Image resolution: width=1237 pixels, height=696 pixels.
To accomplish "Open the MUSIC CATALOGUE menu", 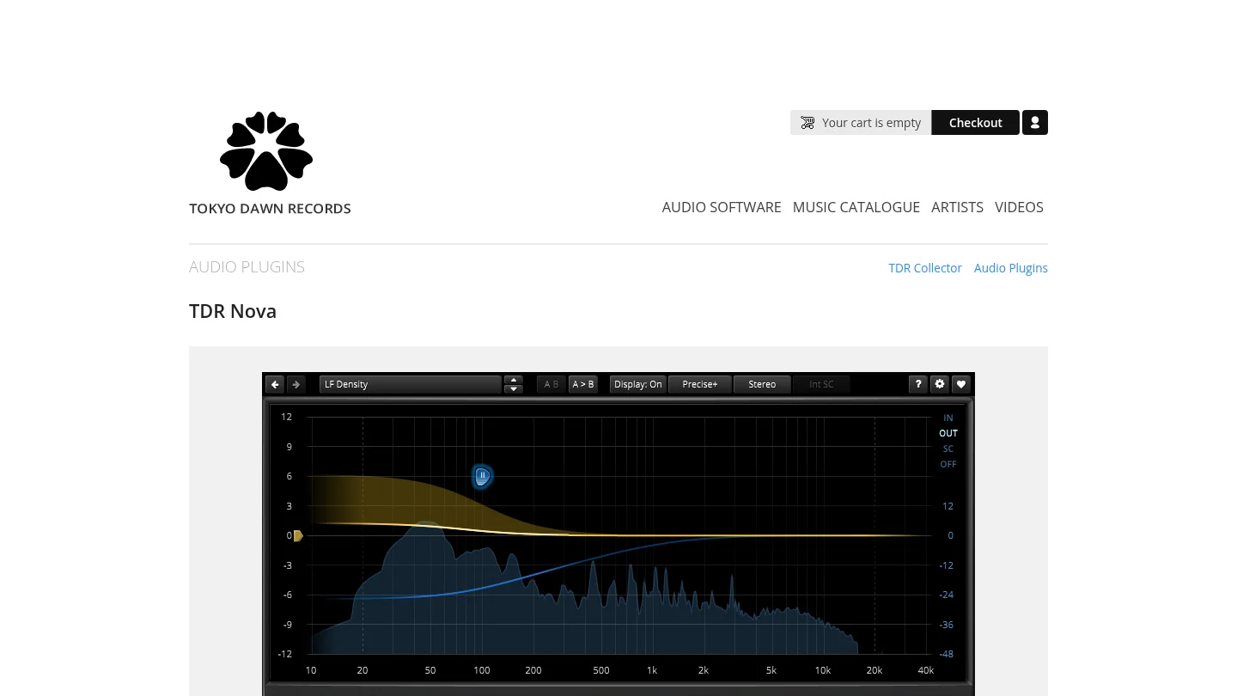I will pos(856,207).
